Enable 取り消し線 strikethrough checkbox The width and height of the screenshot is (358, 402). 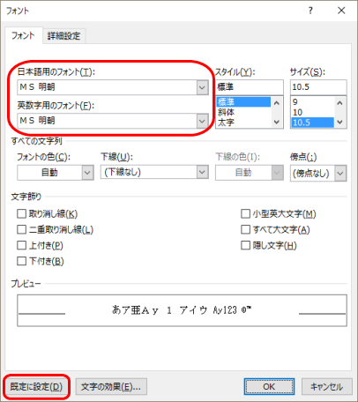22,213
